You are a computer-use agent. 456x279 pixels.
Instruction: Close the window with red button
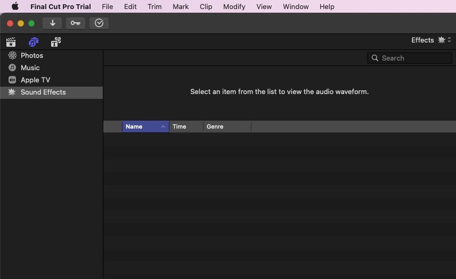tap(10, 23)
